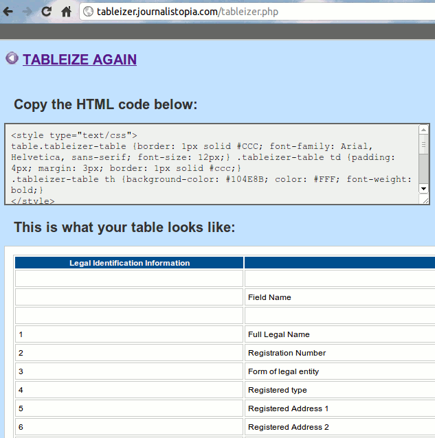Click the textarea scroll up arrow
This screenshot has width=435, height=438.
pyautogui.click(x=423, y=130)
